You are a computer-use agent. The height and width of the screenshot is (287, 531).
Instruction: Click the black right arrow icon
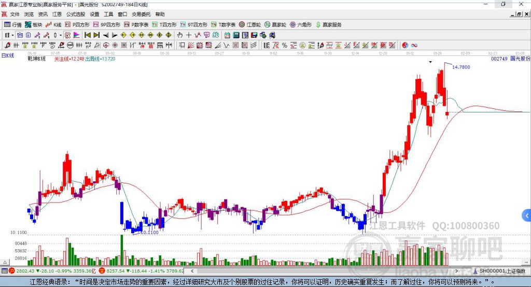[x=115, y=35]
